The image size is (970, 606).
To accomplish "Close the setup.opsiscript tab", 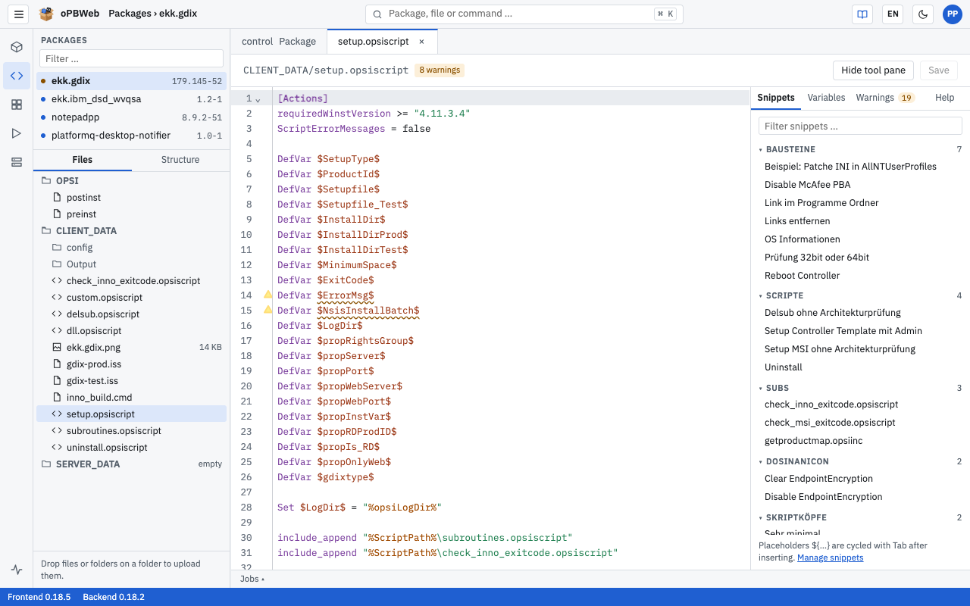I will [421, 42].
